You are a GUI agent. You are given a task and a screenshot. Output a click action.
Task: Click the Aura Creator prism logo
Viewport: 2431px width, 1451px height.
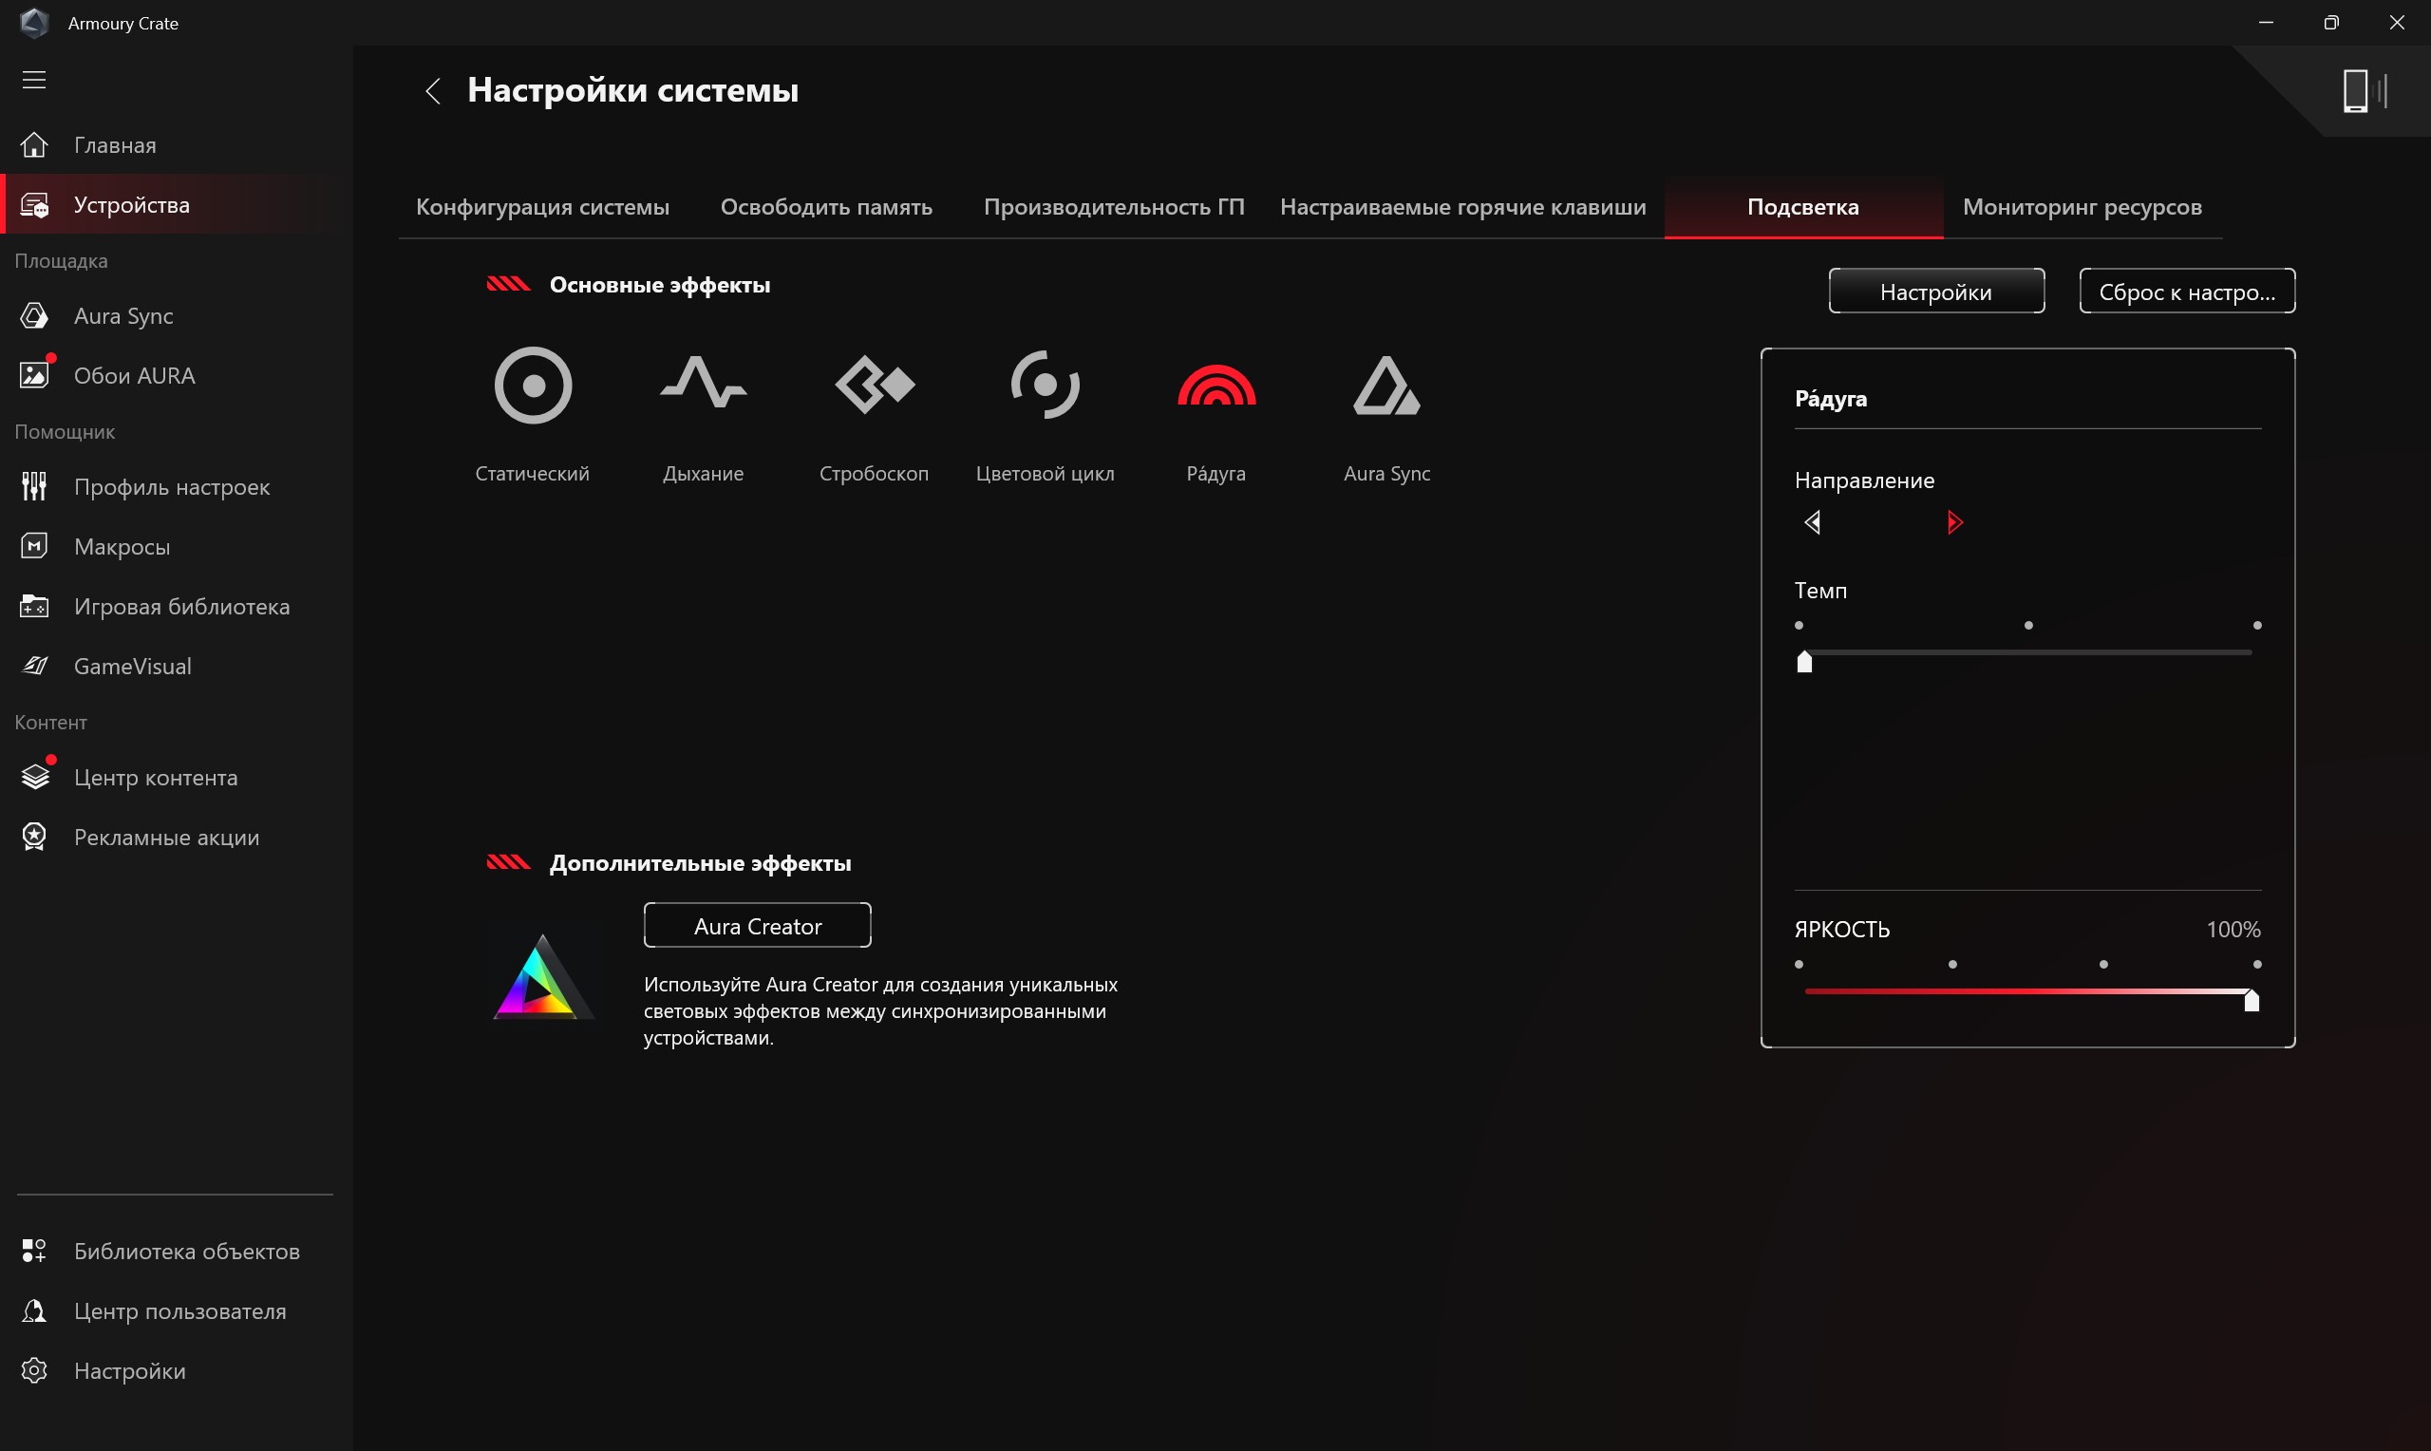542,978
